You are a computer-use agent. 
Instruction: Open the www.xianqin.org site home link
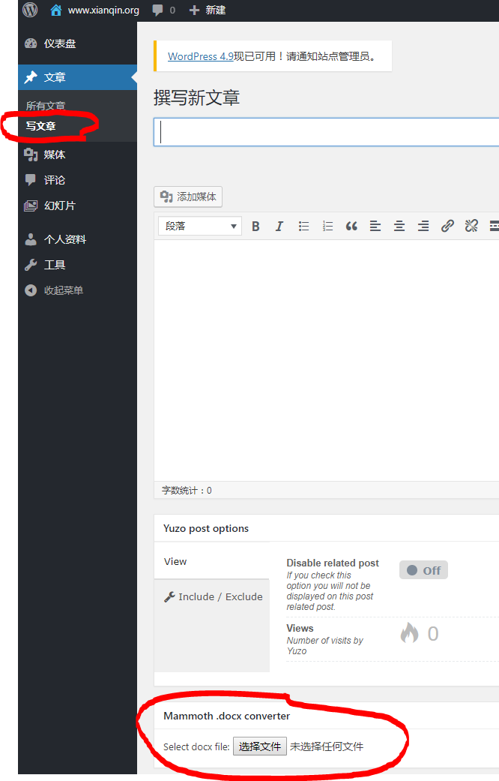point(94,10)
